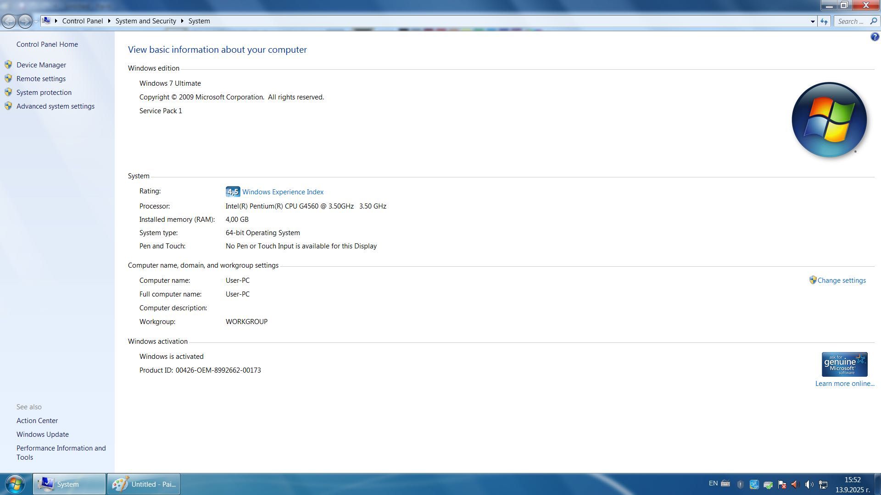Click the Computer name value User-PC
Screen dimensions: 881x495
point(238,280)
